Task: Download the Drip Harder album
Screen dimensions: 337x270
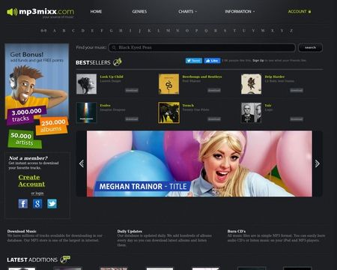Action: click(x=297, y=90)
